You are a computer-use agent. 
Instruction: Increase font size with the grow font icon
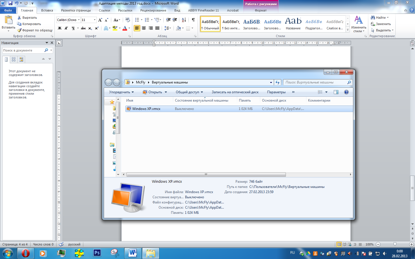coord(100,20)
